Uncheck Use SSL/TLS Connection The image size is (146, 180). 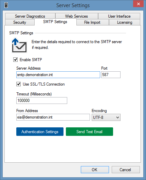(18, 84)
